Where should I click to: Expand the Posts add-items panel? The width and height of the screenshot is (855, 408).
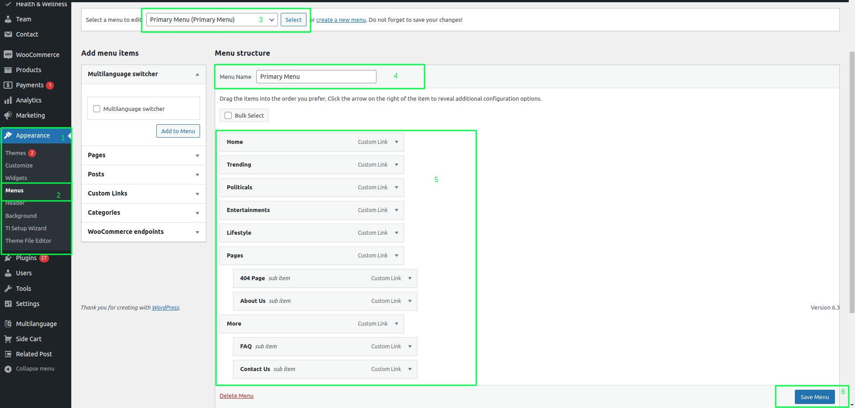(197, 175)
